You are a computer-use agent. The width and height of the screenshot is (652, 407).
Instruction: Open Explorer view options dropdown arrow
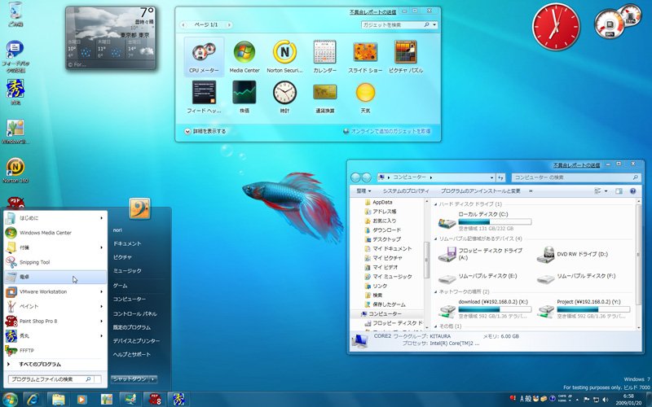[606, 191]
